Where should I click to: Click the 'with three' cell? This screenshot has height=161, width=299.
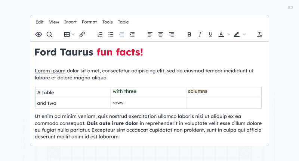click(148, 92)
